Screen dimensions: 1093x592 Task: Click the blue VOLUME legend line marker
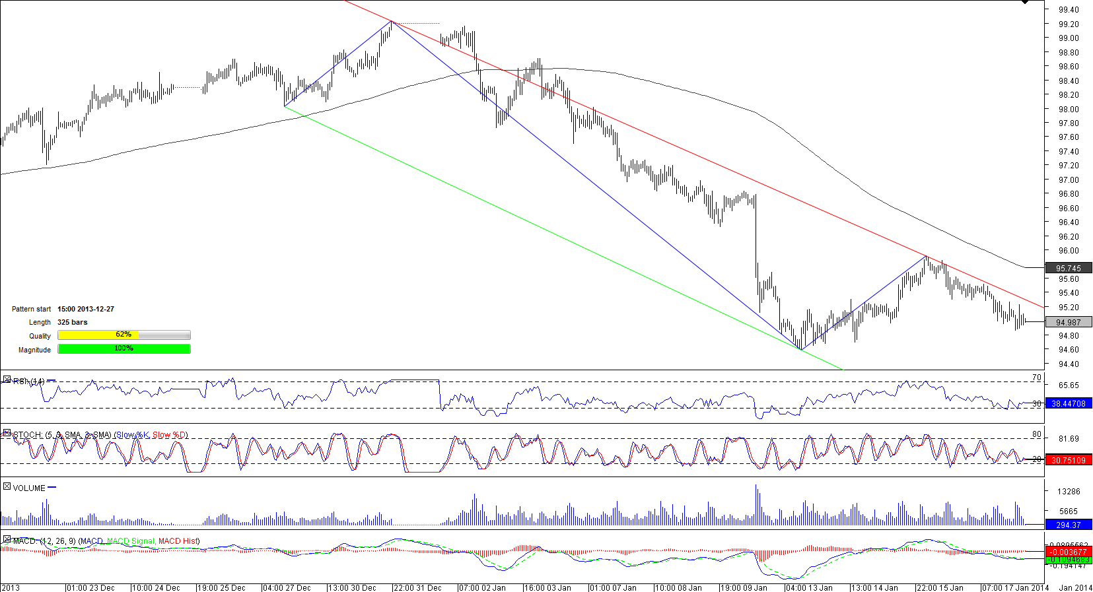coord(52,487)
